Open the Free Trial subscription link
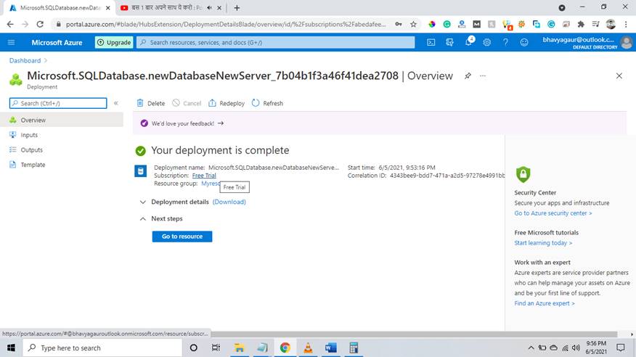 click(x=204, y=176)
